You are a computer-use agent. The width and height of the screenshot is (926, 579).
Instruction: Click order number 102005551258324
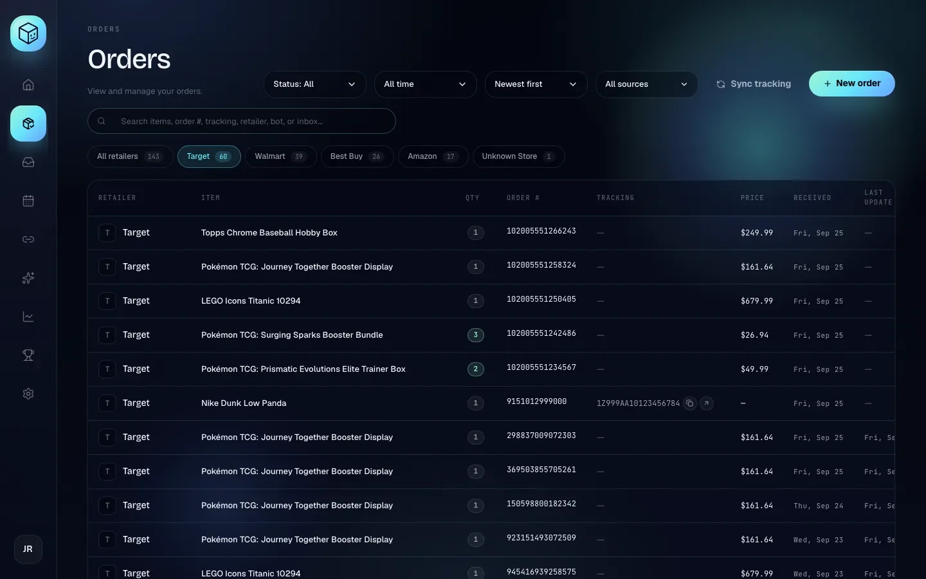pos(541,265)
